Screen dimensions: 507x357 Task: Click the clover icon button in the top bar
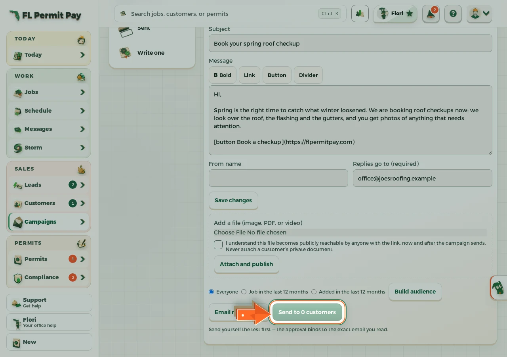tap(360, 14)
